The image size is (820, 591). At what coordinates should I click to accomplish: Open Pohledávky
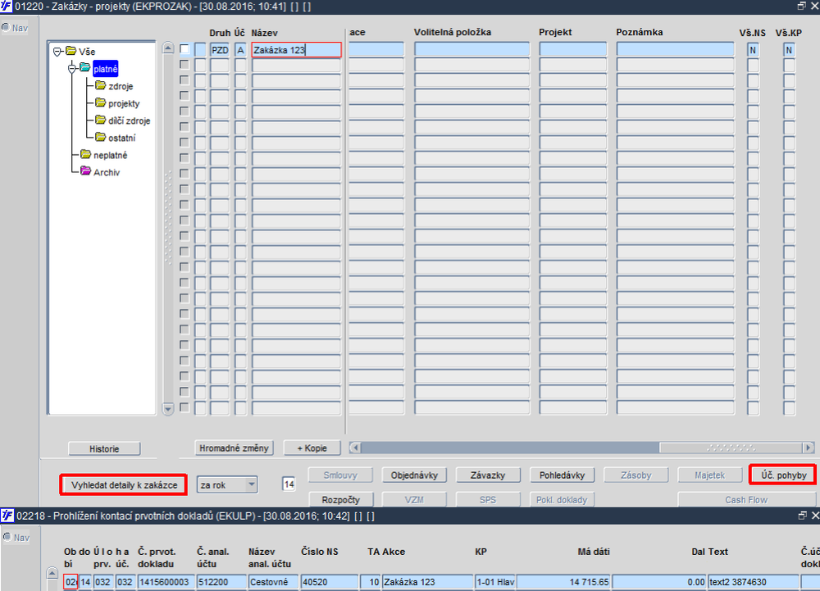[x=563, y=475]
